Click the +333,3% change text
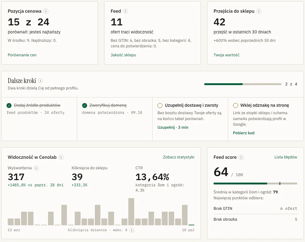 point(79,185)
